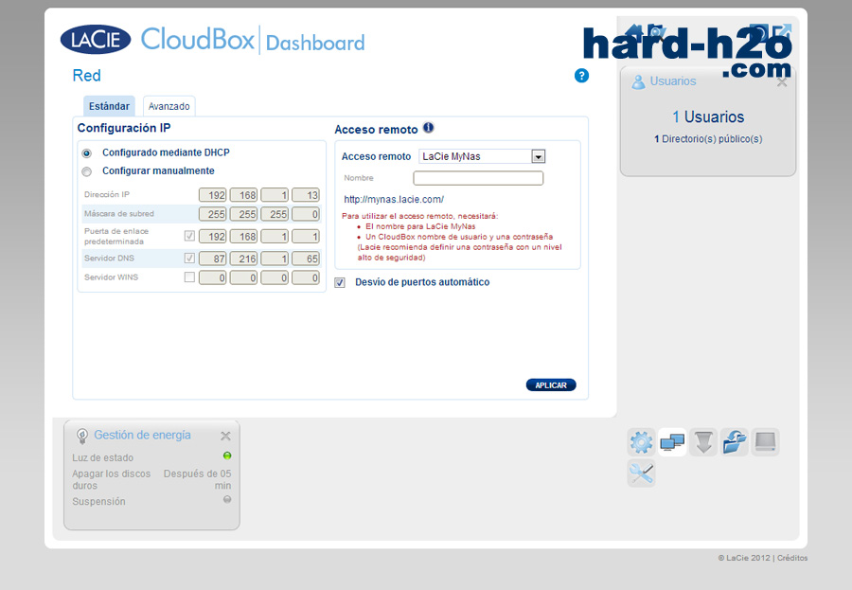This screenshot has height=590, width=852.
Task: Toggle Desvío de puertos automático checkbox
Action: pos(341,282)
